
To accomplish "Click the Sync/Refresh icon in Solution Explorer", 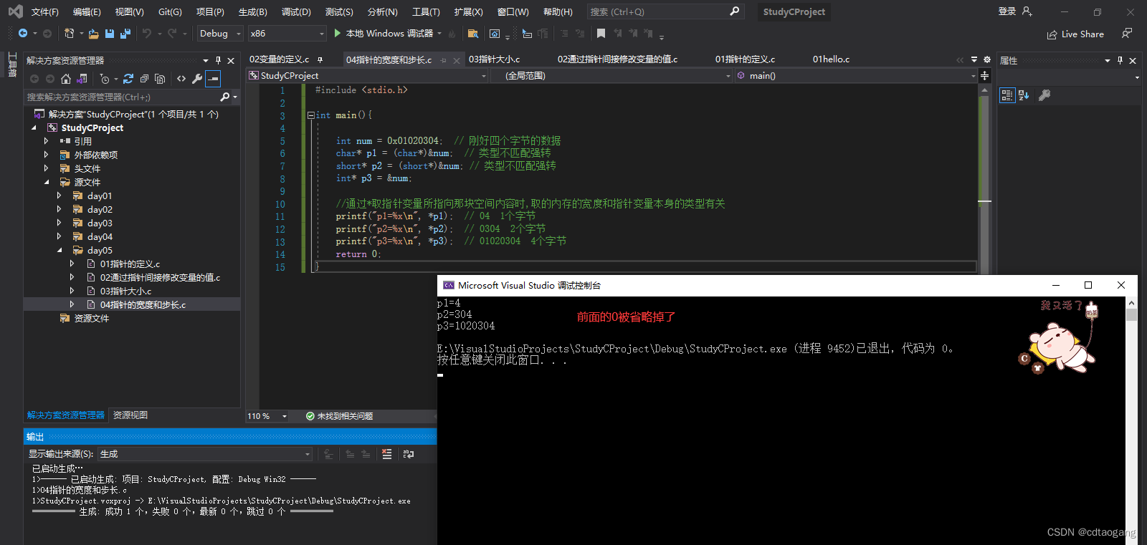I will [128, 79].
